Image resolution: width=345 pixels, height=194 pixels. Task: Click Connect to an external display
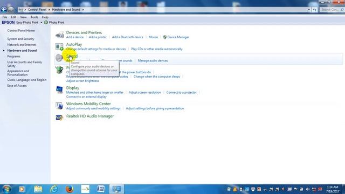[x=86, y=97]
